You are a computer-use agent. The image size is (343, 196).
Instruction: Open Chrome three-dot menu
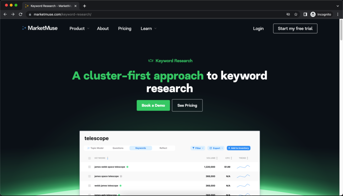tap(338, 14)
